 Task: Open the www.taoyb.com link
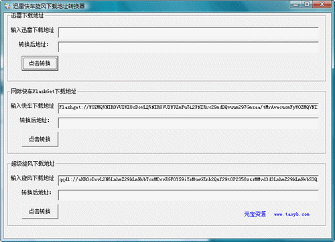click(x=291, y=215)
